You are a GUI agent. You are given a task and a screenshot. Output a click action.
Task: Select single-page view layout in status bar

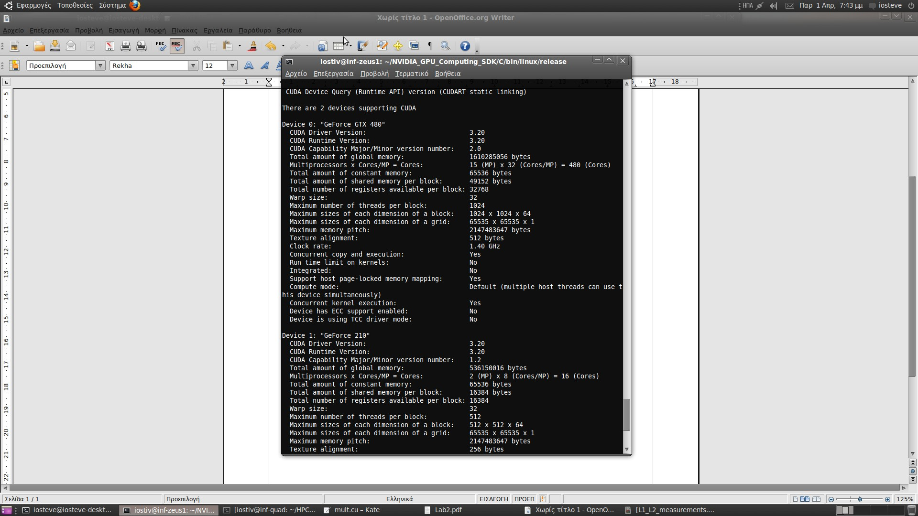click(795, 499)
